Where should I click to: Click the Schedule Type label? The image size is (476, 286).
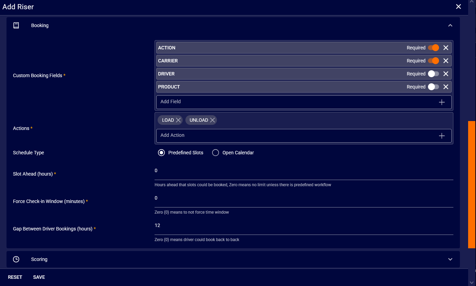pyautogui.click(x=28, y=153)
